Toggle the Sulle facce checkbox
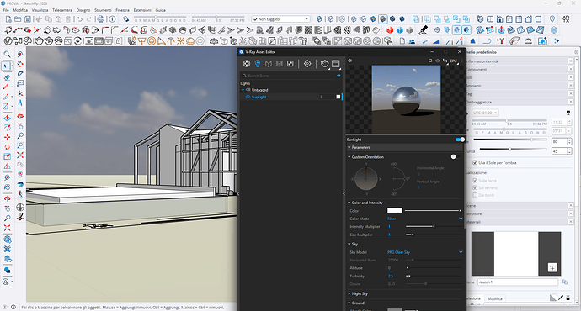 click(x=475, y=181)
